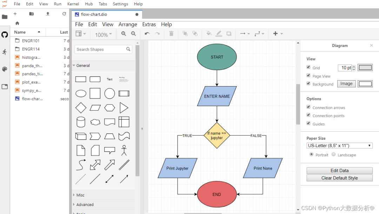Click the grid color swatch

[x=365, y=68]
